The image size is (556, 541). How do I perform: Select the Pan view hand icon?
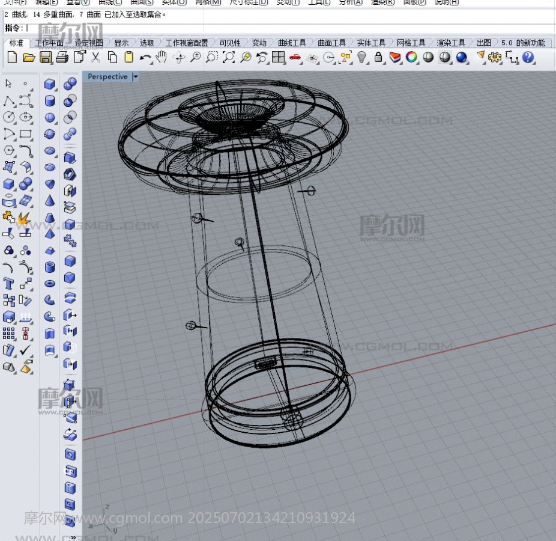click(x=162, y=57)
